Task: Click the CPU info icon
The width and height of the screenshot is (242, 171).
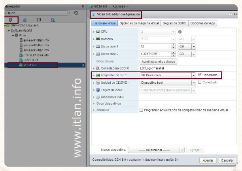Action: pyautogui.click(x=180, y=32)
